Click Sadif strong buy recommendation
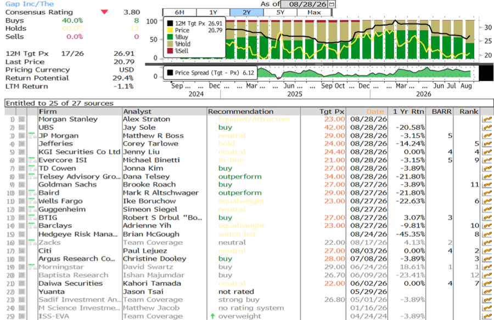494x320 pixels. (239, 300)
